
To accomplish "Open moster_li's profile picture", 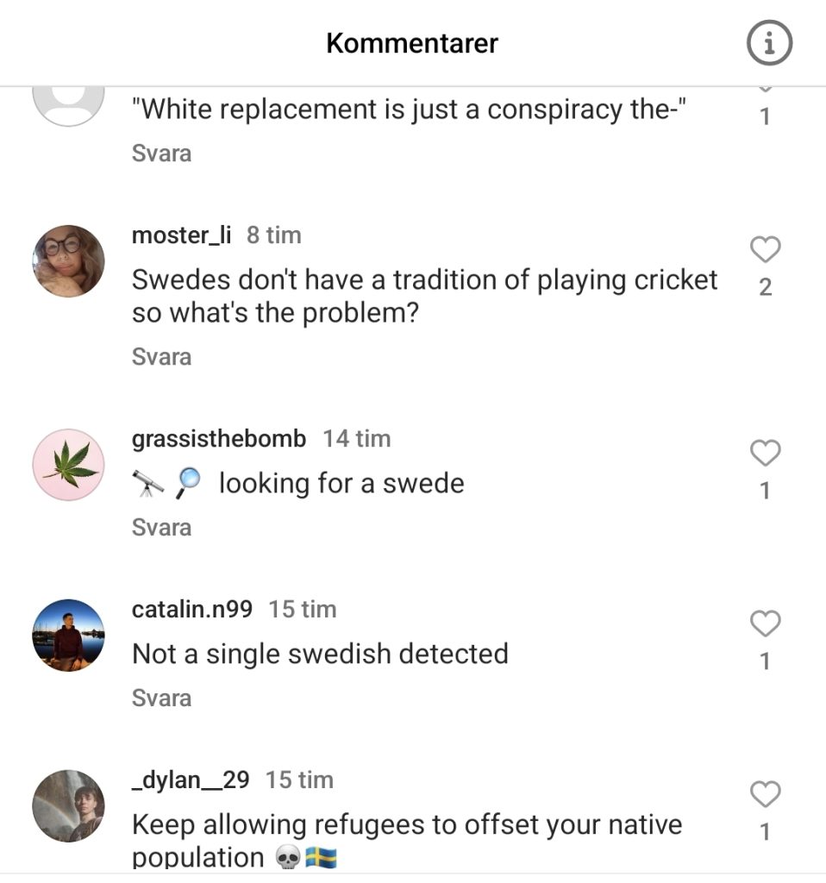I will [68, 261].
